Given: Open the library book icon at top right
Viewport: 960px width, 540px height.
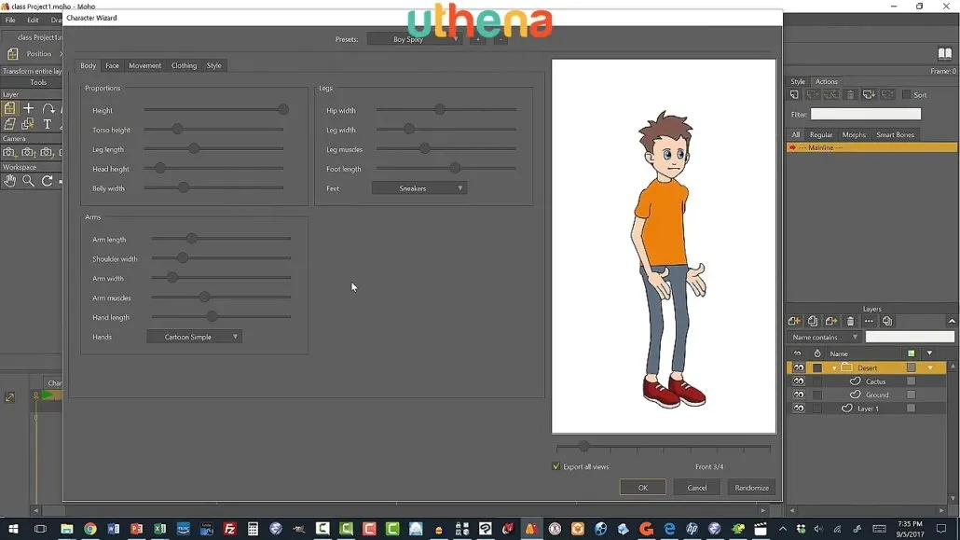Looking at the screenshot, I should point(945,54).
